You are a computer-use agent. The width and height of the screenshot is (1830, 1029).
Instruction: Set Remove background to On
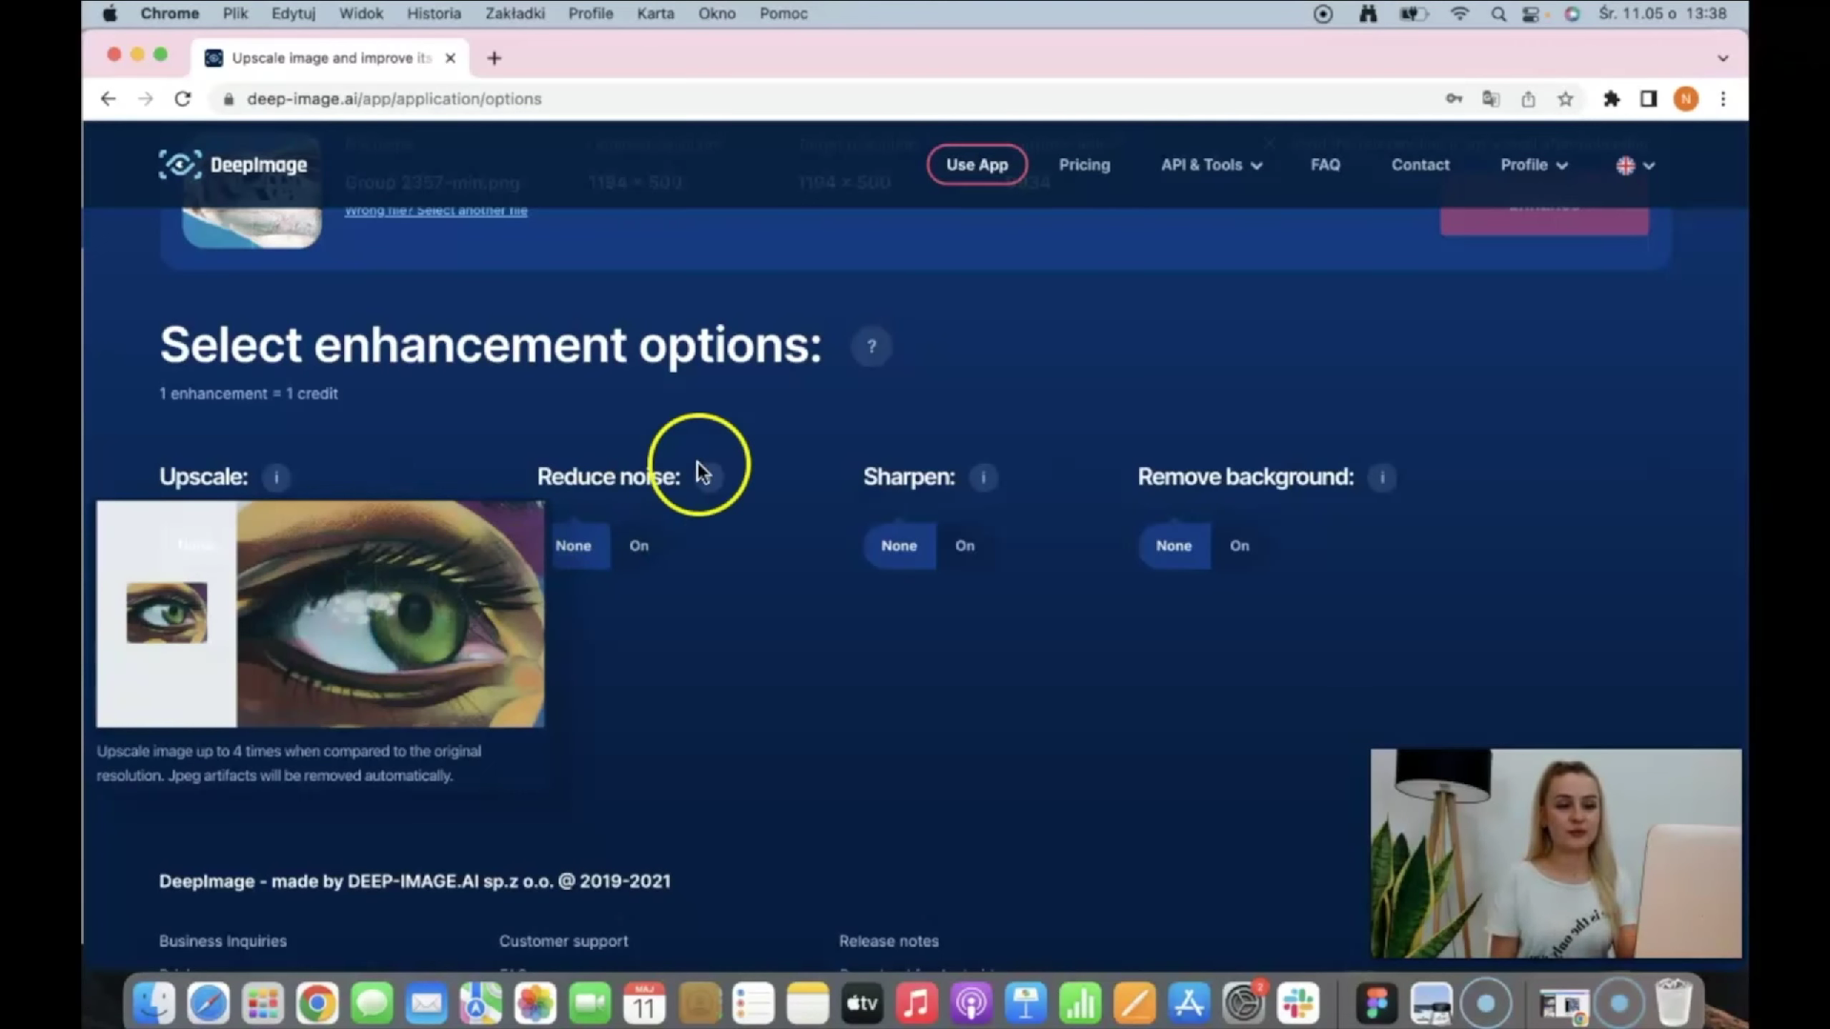(1239, 546)
